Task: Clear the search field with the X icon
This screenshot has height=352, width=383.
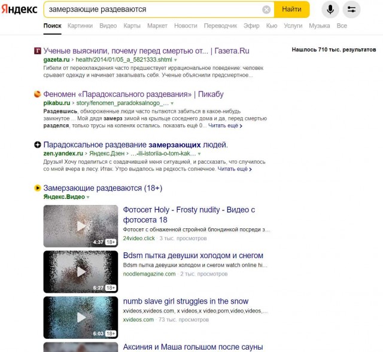Action: [266, 10]
